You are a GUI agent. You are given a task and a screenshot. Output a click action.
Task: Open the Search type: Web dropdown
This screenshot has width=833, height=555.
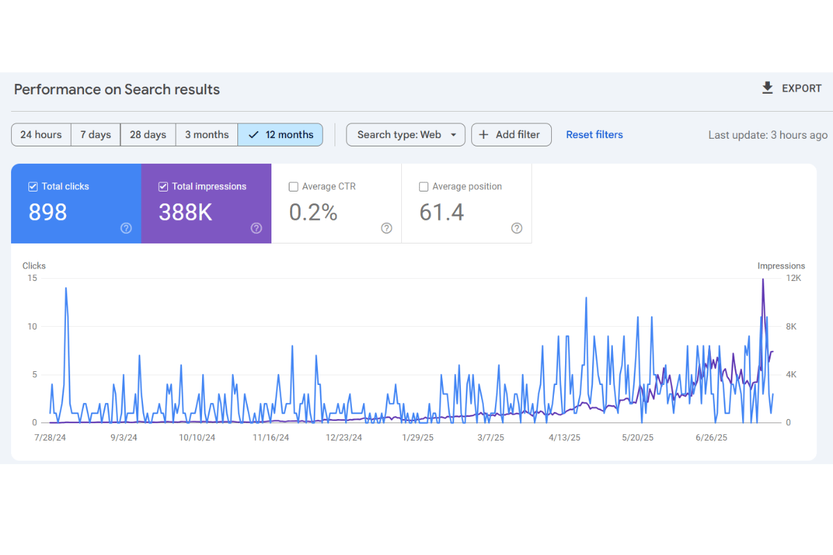[x=406, y=135]
